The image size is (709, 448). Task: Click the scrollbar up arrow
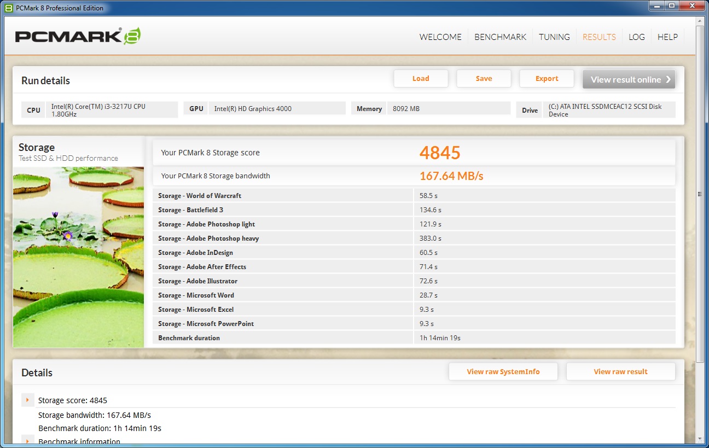tap(700, 21)
